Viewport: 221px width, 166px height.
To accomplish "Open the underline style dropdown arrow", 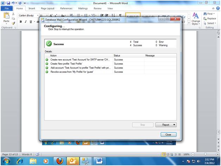I will click(x=34, y=21).
